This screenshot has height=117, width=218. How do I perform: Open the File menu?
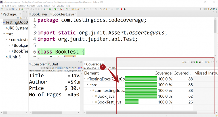coord(2,6)
